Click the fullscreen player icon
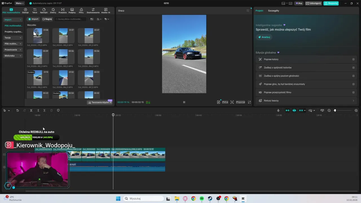The image size is (361, 203). click(249, 102)
